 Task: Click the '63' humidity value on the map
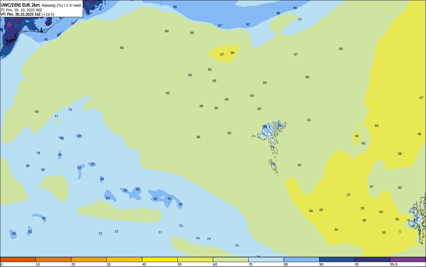click(x=309, y=120)
